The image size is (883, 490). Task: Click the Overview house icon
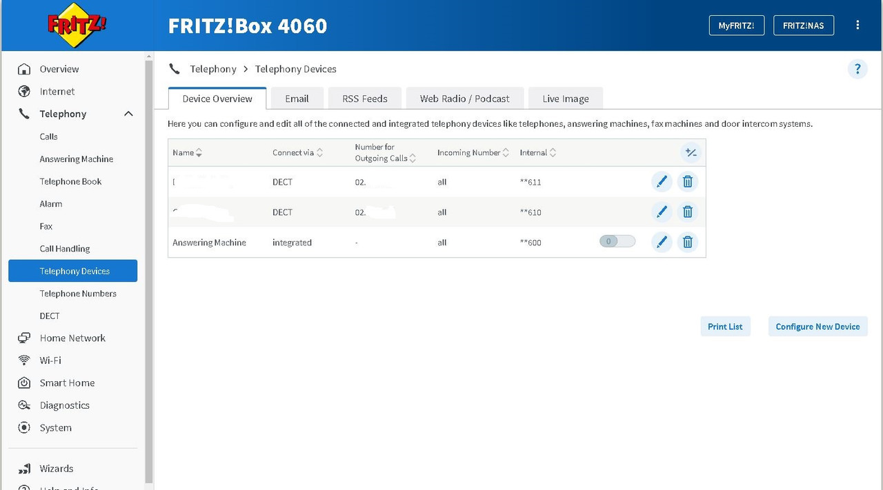pyautogui.click(x=24, y=69)
